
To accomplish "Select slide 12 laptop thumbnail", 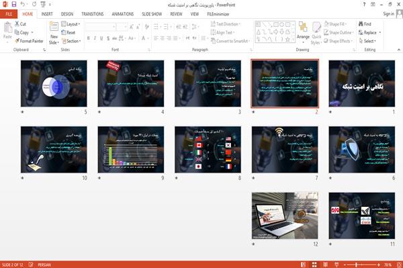I will (x=285, y=216).
